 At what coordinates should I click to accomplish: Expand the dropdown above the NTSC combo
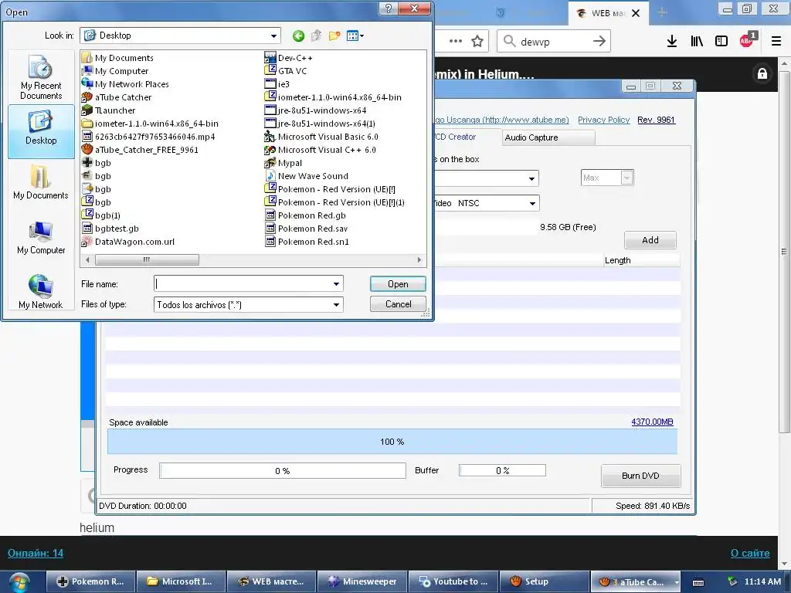(x=531, y=178)
